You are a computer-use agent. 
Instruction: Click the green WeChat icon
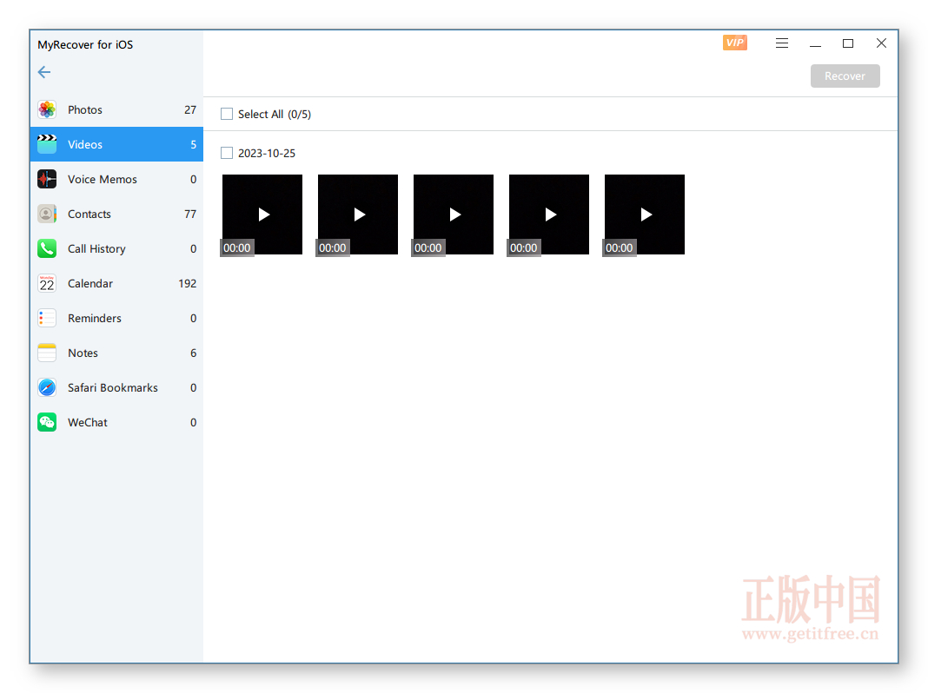(x=47, y=422)
